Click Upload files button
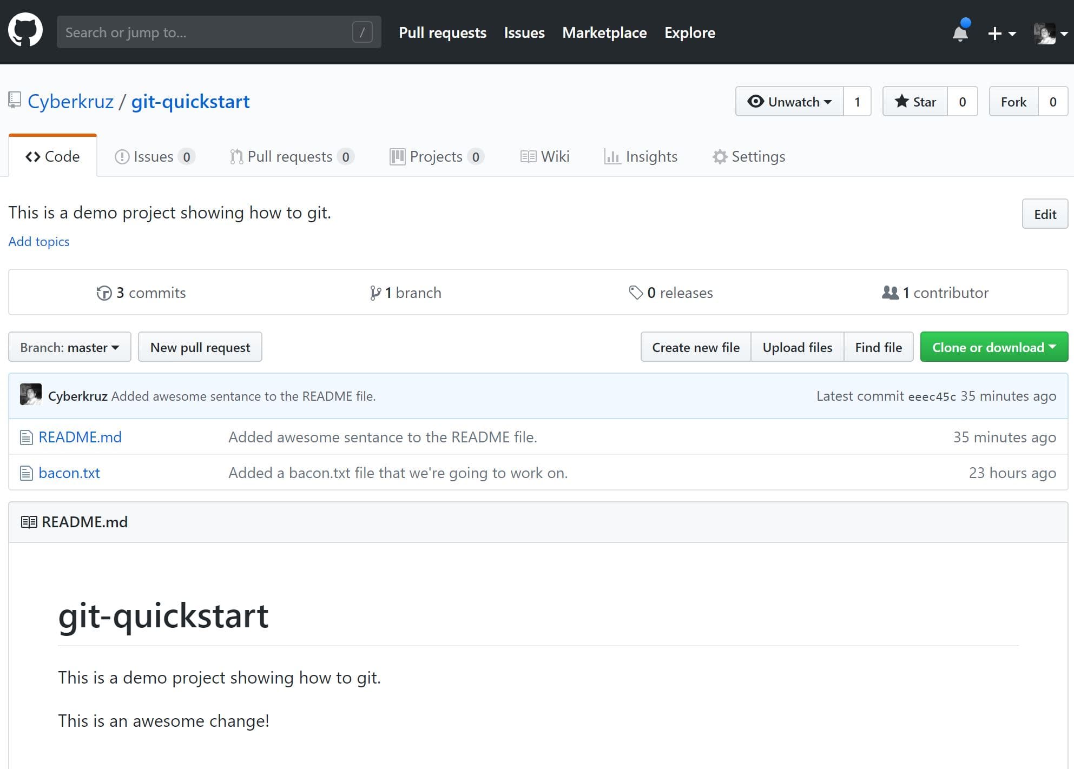Viewport: 1074px width, 769px height. (797, 347)
